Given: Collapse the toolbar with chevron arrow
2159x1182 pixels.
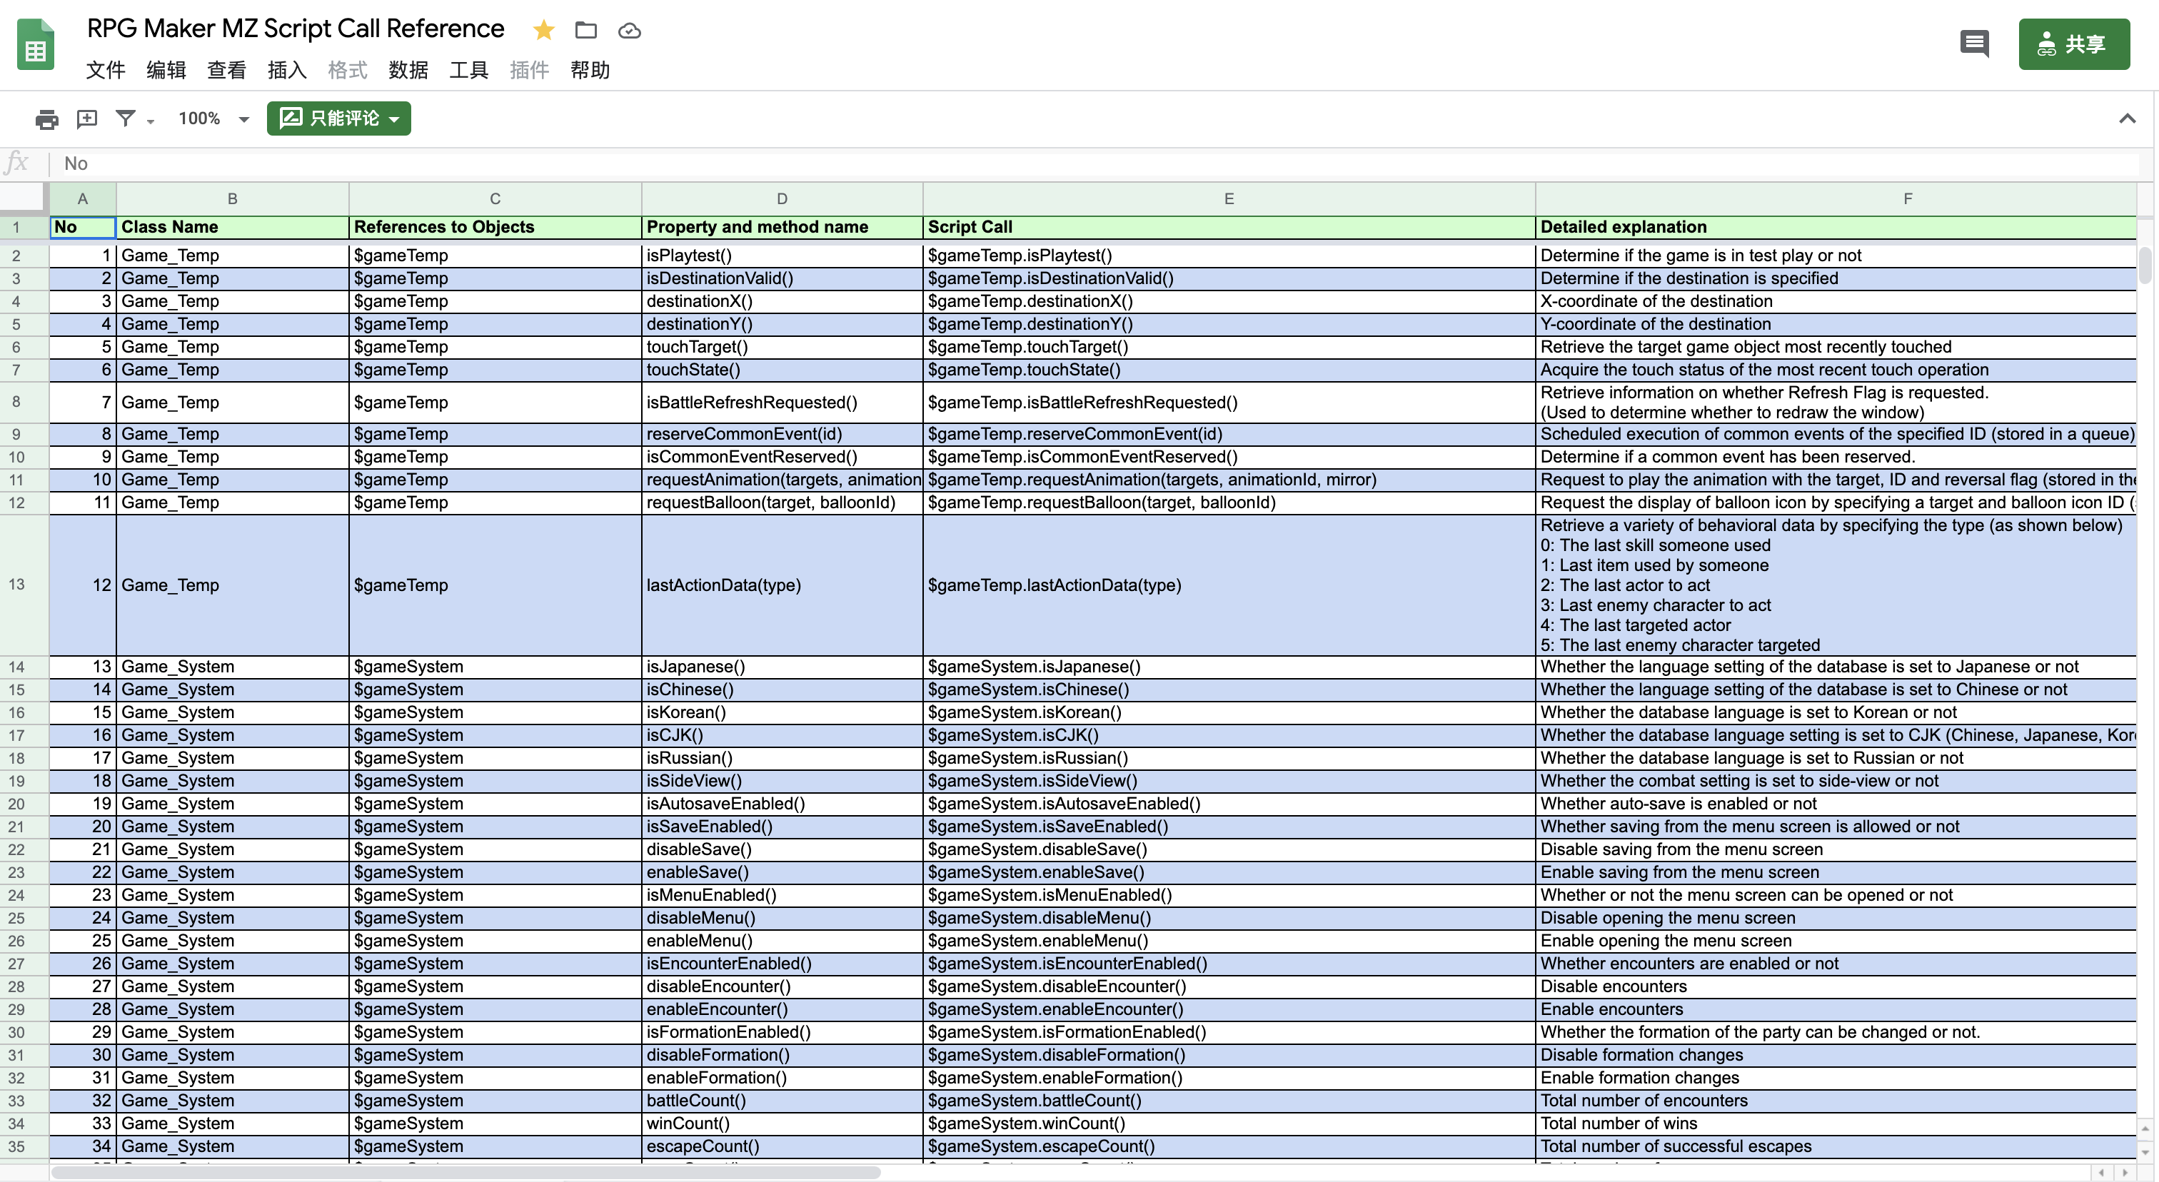Looking at the screenshot, I should coord(2126,119).
